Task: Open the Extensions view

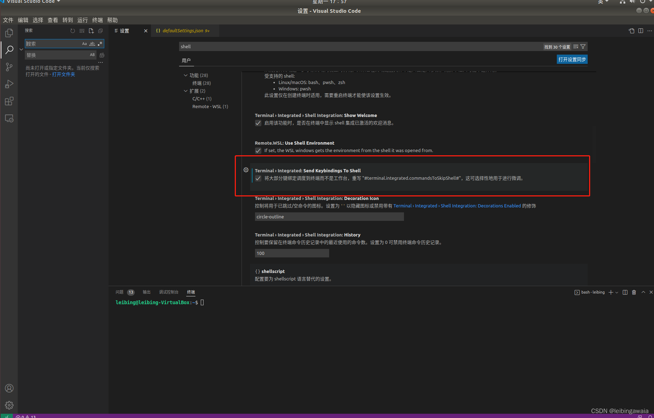Action: 9,101
